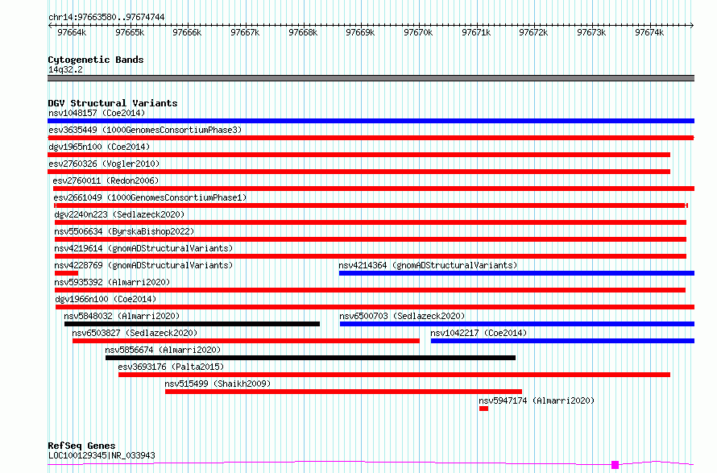Select nsv5856674 (Almarri2020) label

163,350
